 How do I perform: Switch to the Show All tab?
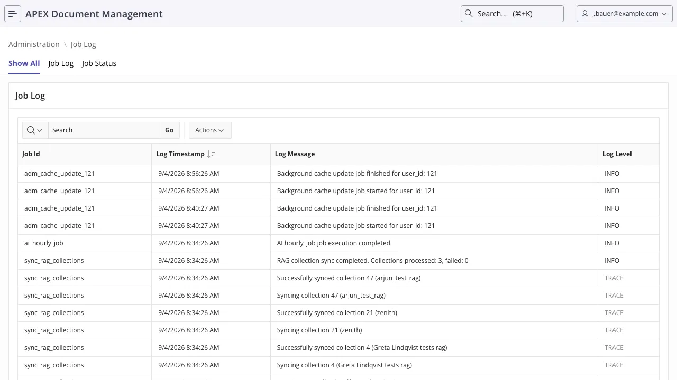coord(24,63)
